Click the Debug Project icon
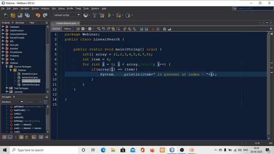The height and width of the screenshot is (154, 274). coord(119,15)
